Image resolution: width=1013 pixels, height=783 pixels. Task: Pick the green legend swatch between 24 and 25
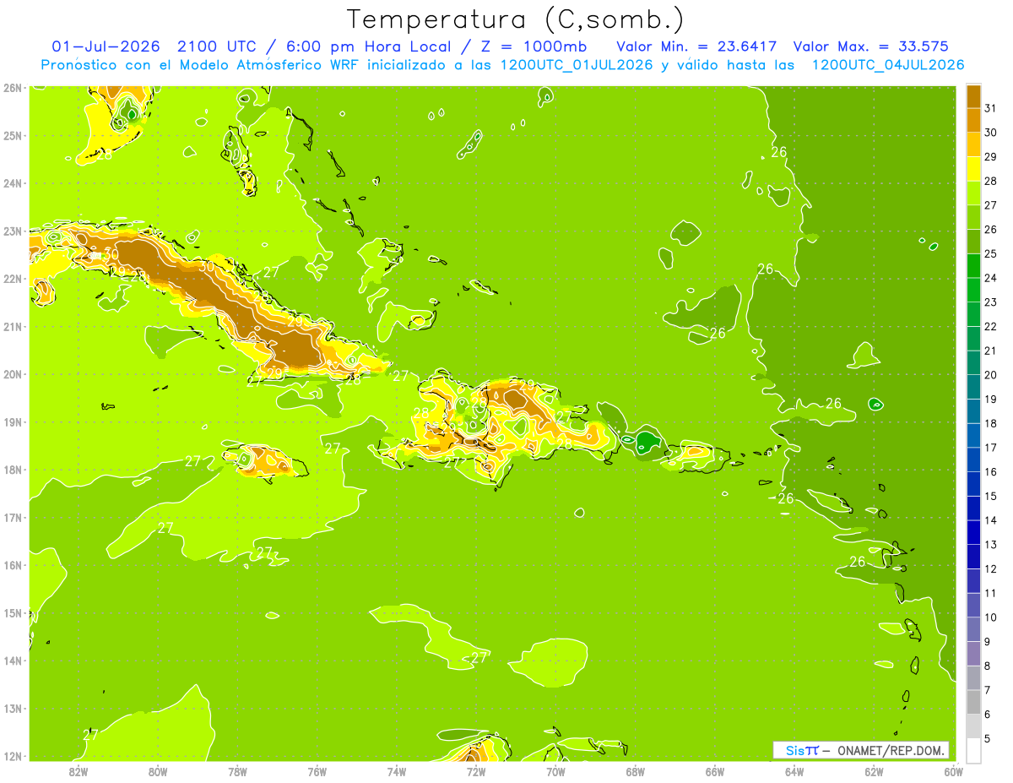tap(973, 266)
